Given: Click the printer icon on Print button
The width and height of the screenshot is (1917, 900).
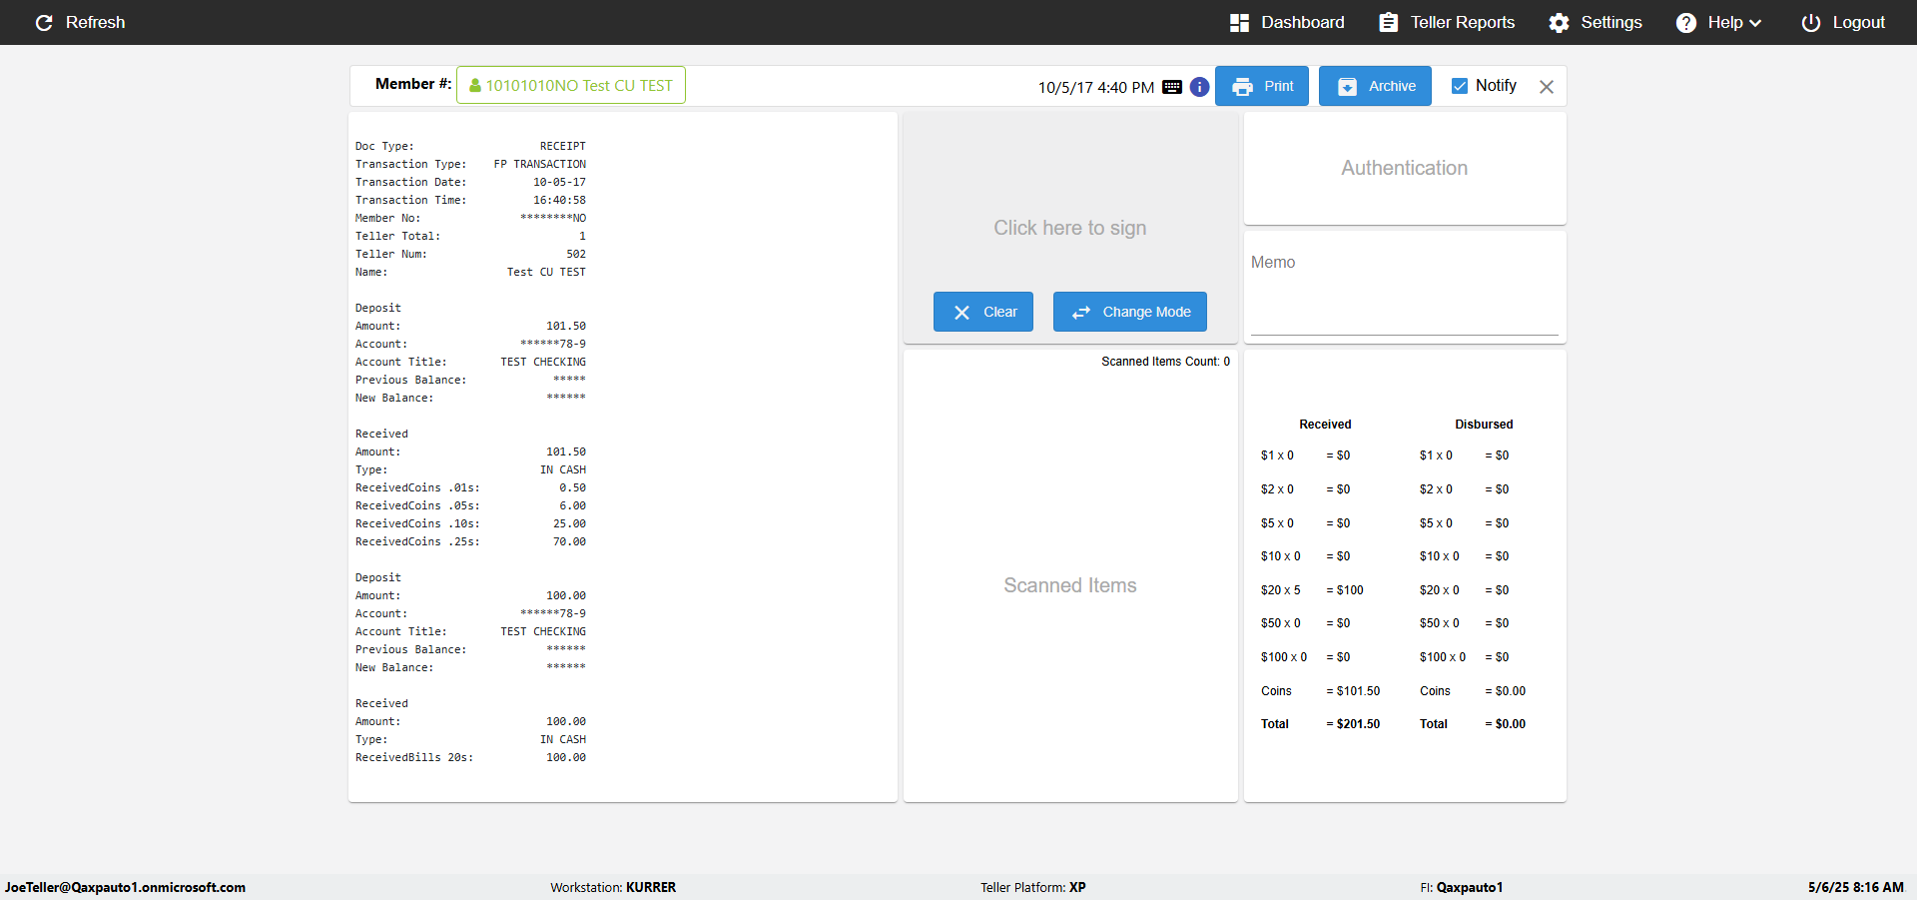Looking at the screenshot, I should click(1242, 87).
